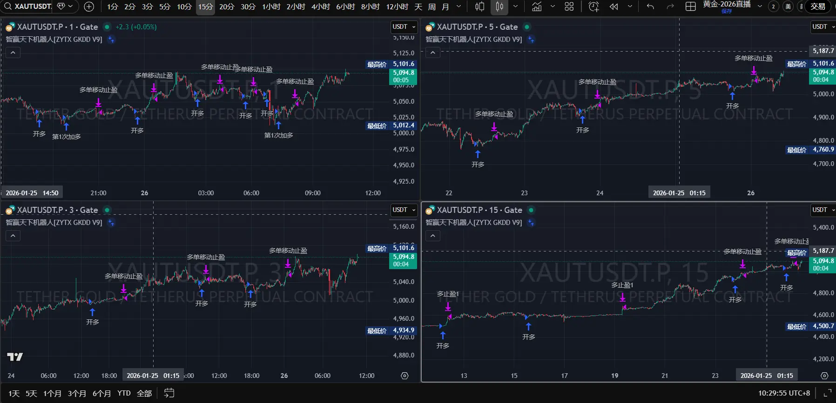Click the indicator sparkle icon on 15-minute chart
The height and width of the screenshot is (403, 836).
(531, 223)
